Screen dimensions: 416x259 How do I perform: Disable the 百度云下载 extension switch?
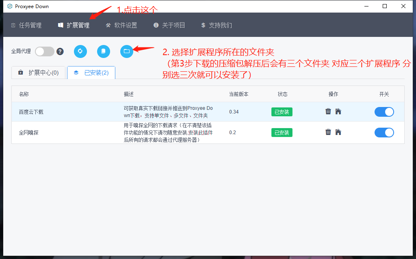click(x=384, y=111)
